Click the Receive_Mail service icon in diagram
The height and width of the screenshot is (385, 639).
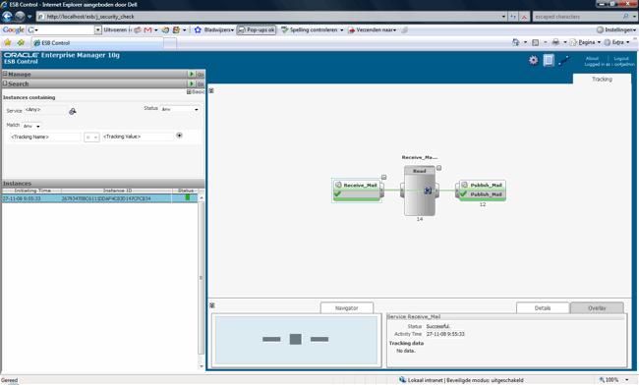pos(338,185)
